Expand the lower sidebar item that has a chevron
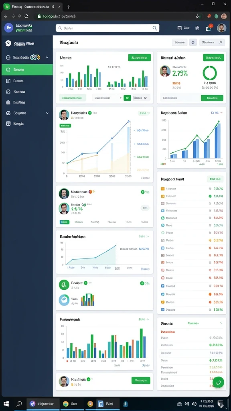The image size is (231, 411). click(27, 113)
